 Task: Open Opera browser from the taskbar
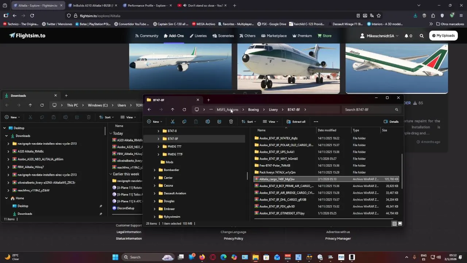(213, 257)
